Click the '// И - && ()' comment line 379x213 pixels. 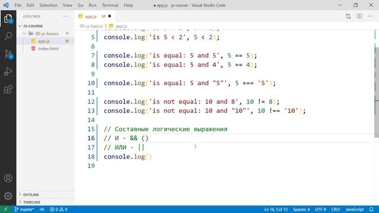(126, 138)
